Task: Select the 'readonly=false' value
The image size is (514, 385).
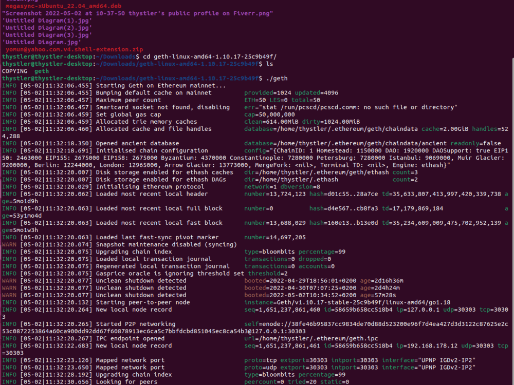Action: 475,143
